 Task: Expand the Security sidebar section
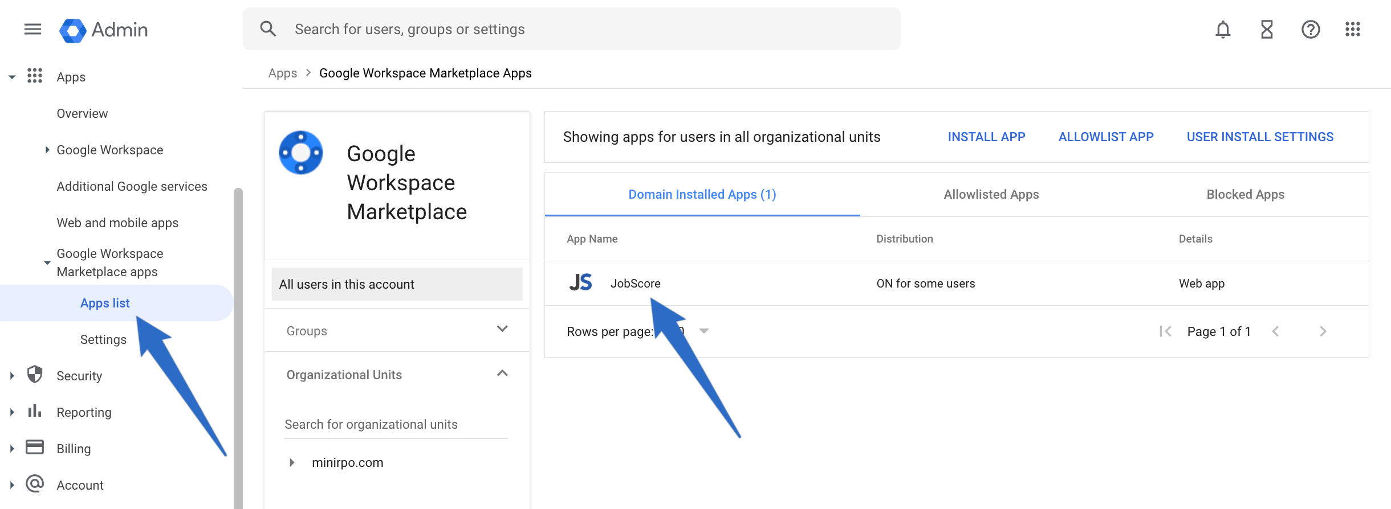[x=11, y=376]
